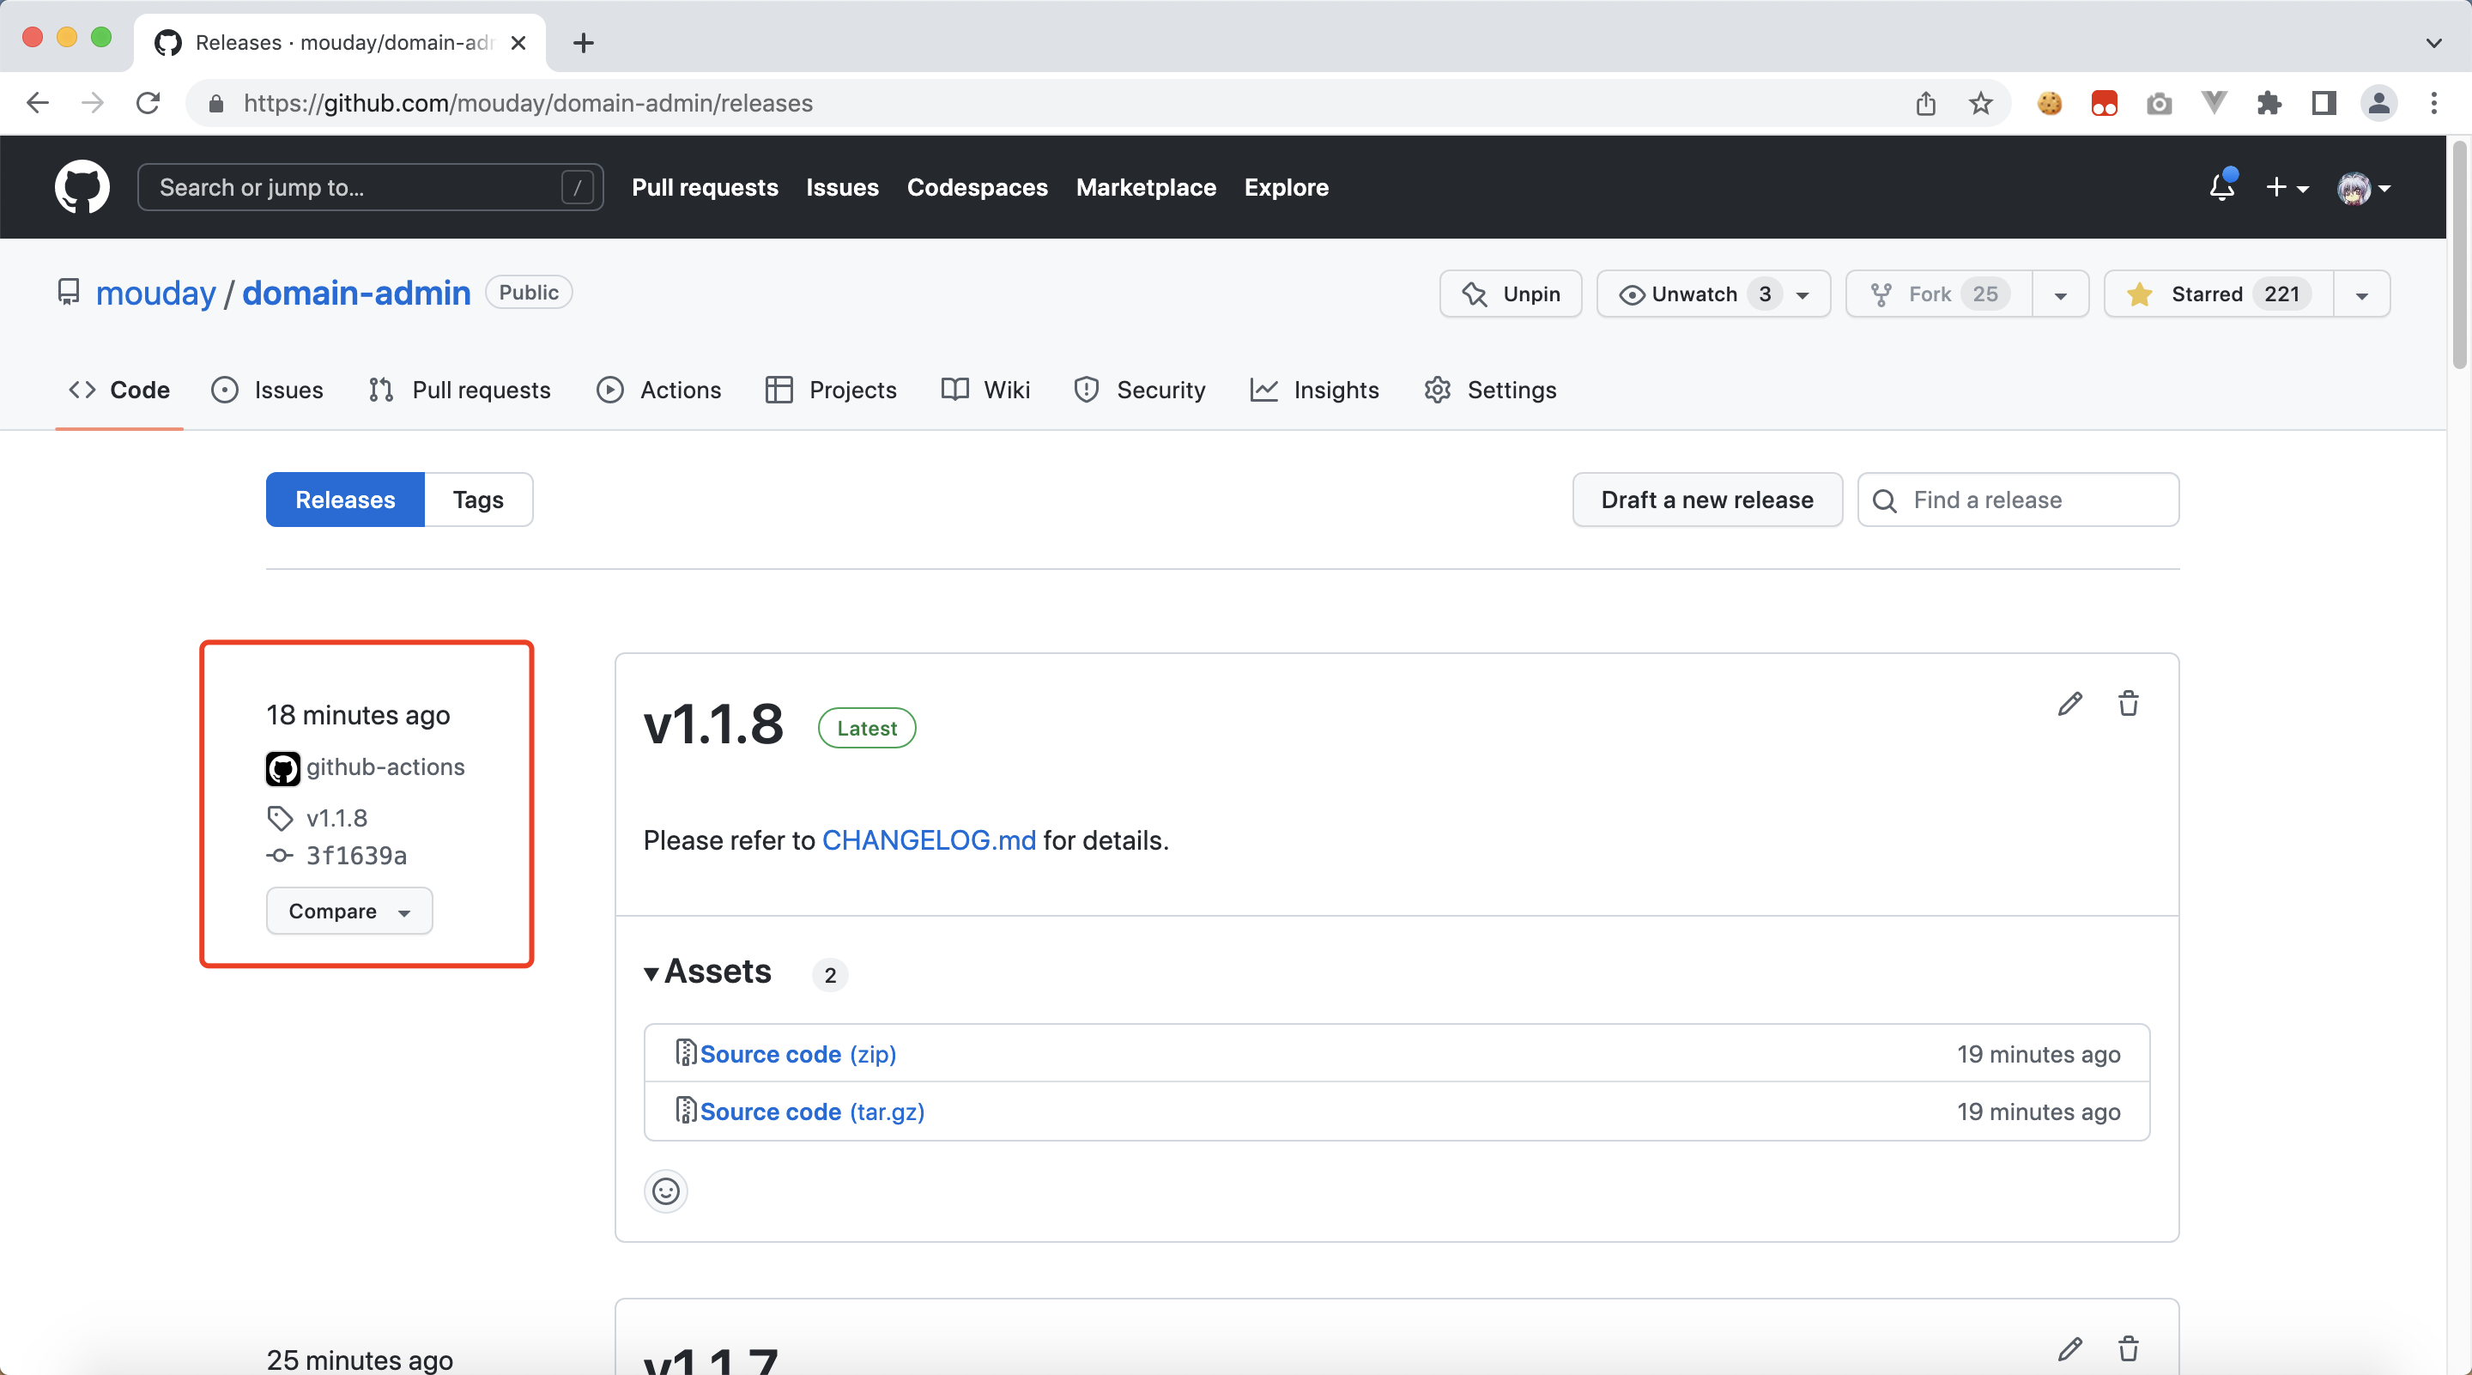Image resolution: width=2472 pixels, height=1375 pixels.
Task: Click the browser back arrow
Action: tap(38, 103)
